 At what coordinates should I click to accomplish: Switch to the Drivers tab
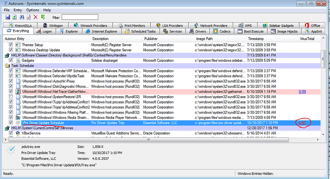198,31
